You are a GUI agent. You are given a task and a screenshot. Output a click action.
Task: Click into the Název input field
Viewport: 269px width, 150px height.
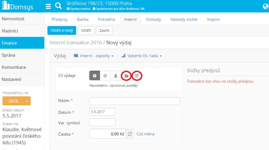134,101
